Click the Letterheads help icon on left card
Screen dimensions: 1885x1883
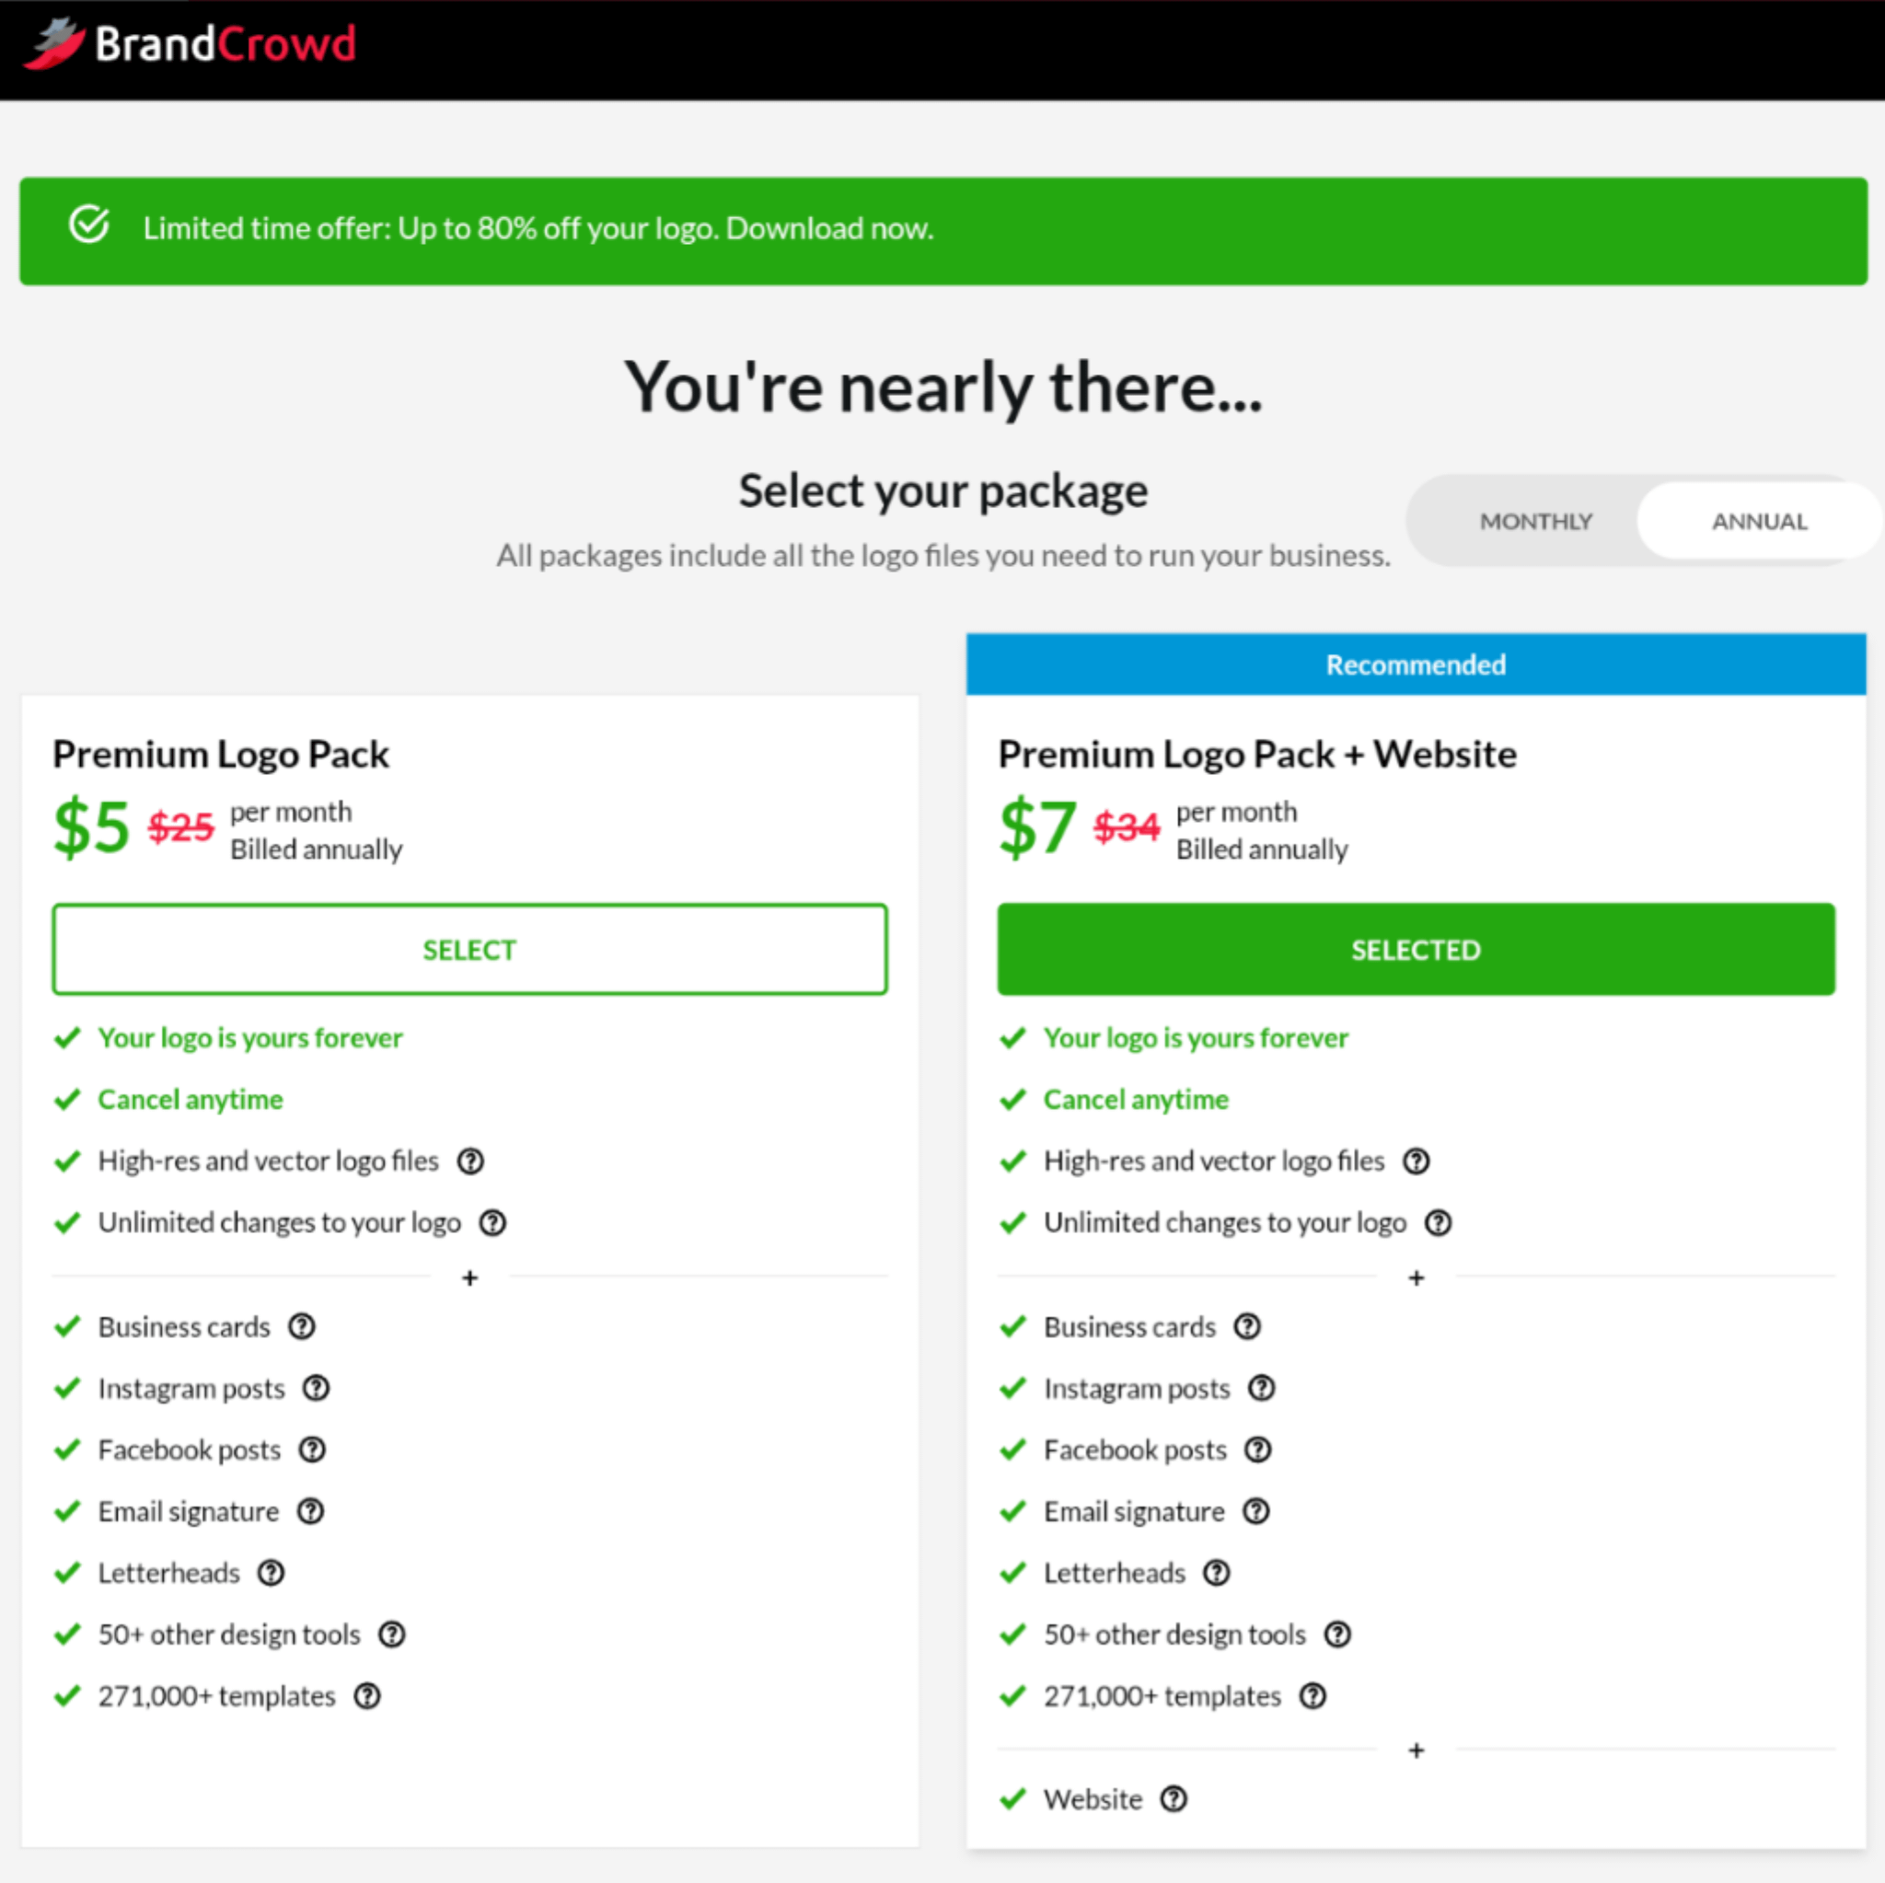tap(271, 1573)
